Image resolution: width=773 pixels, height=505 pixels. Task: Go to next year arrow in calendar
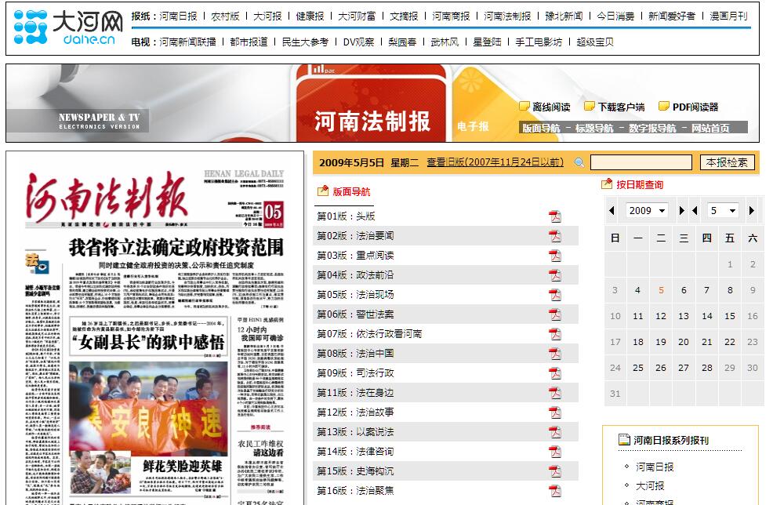point(682,211)
